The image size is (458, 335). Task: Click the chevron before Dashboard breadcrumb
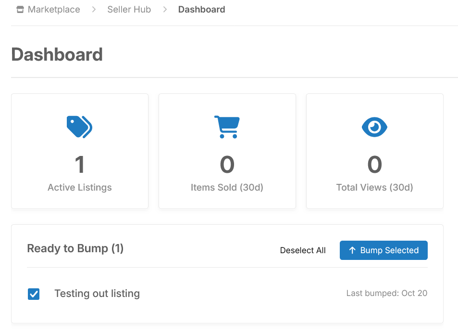click(x=165, y=10)
